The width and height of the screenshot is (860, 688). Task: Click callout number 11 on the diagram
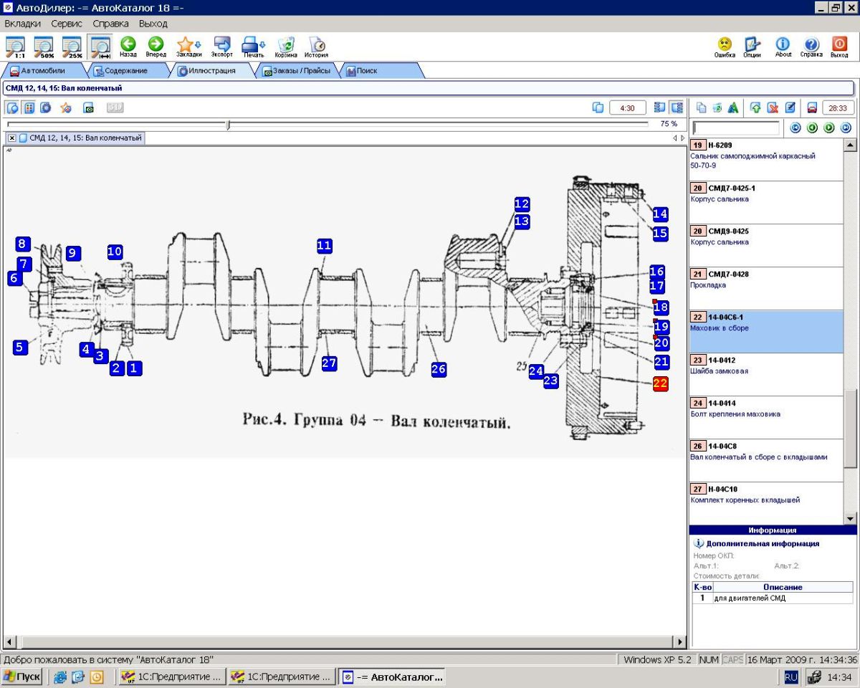point(325,246)
